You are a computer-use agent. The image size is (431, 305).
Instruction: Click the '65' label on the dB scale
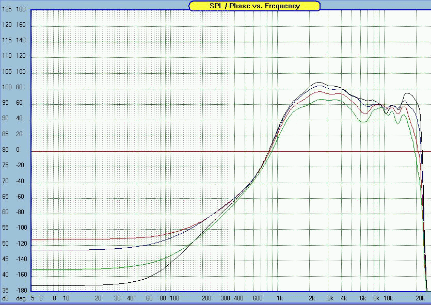[x=6, y=197]
